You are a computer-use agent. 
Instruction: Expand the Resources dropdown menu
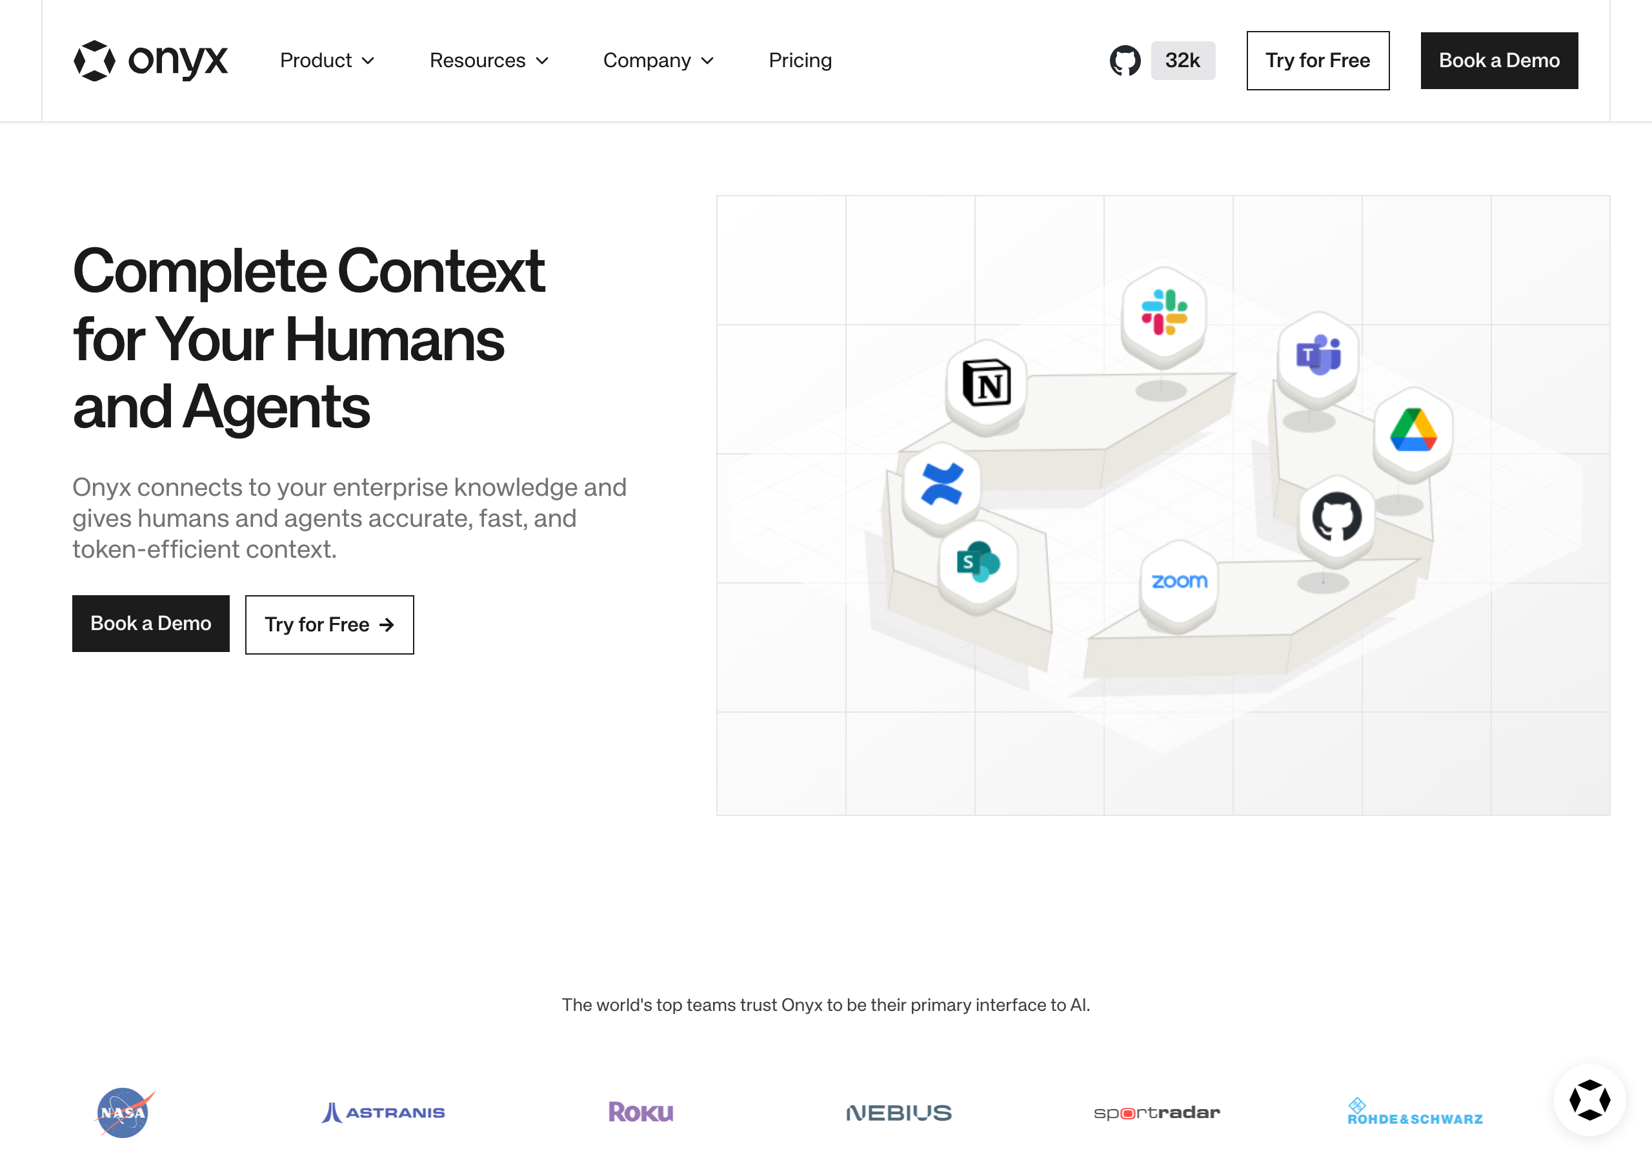tap(489, 61)
